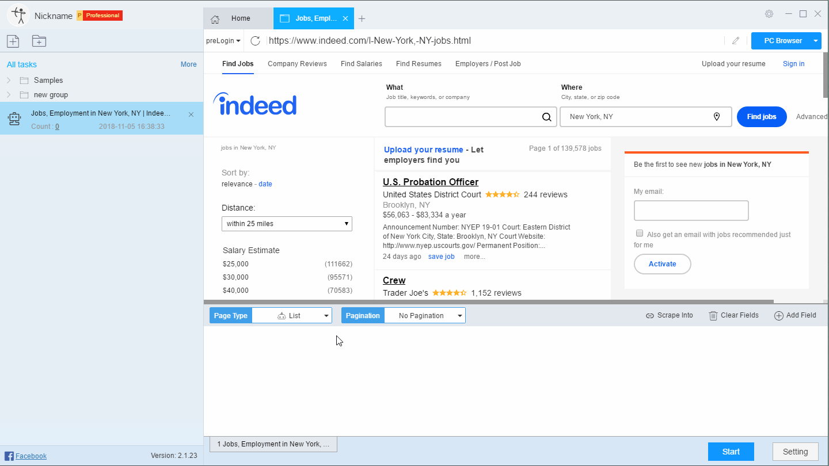Create a new task with plus icon

click(x=13, y=41)
